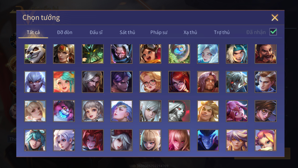
Task: Select the mustached bearded man hero portrait
Action: 265,54
